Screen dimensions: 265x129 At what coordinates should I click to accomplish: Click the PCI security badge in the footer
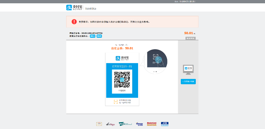coord(125,124)
